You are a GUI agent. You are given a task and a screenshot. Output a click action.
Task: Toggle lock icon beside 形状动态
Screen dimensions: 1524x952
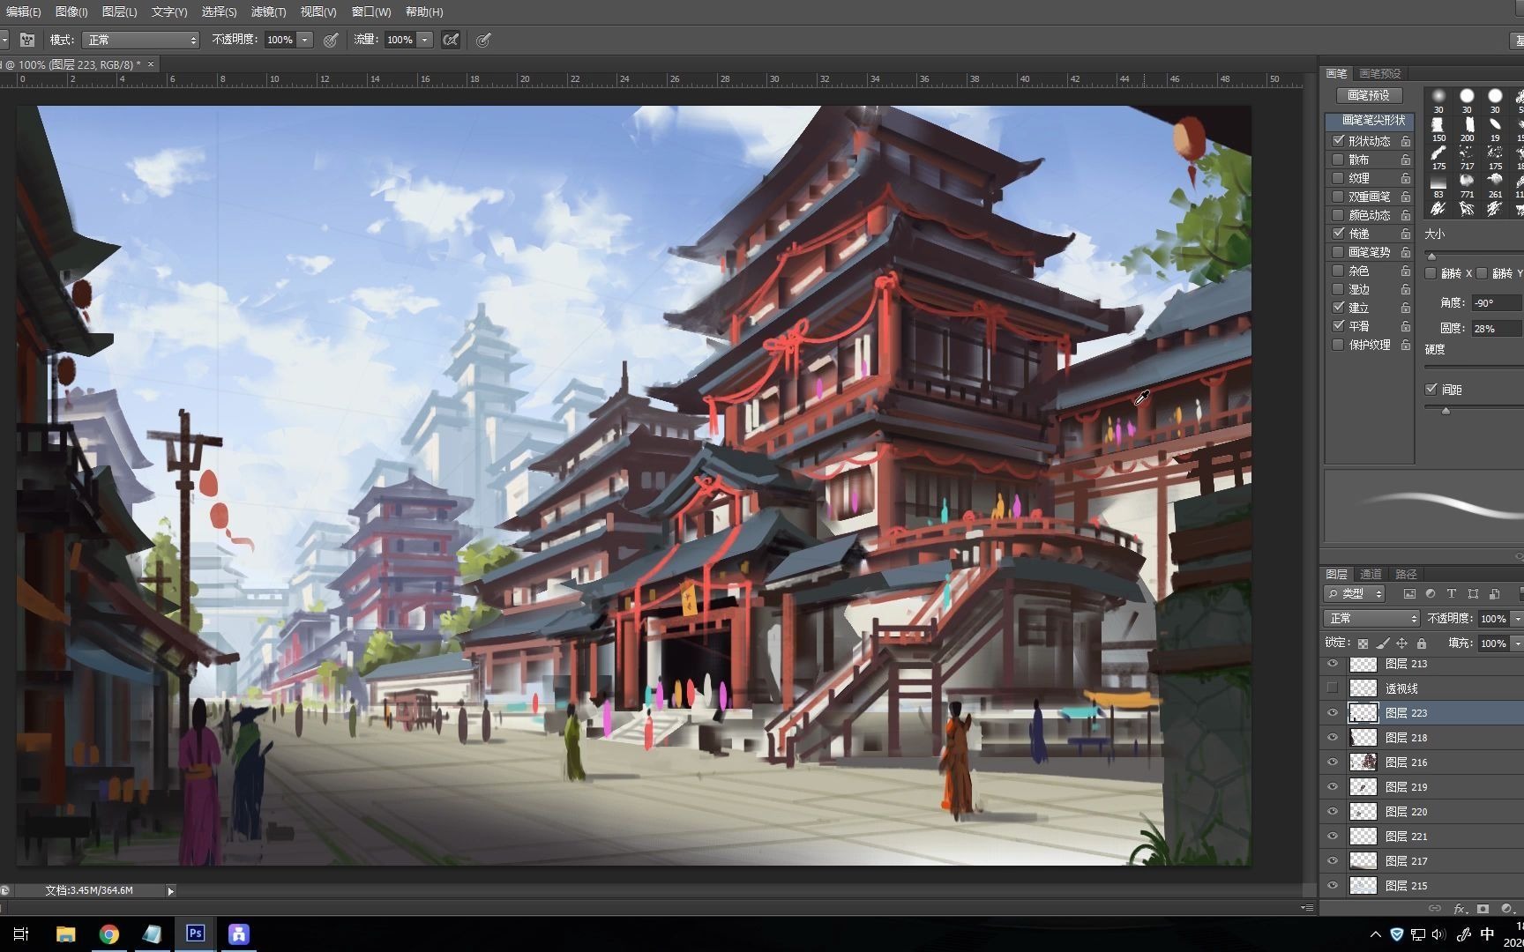click(x=1406, y=141)
